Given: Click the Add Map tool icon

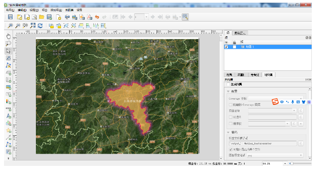Looking at the screenshot, I should [x=9, y=73].
